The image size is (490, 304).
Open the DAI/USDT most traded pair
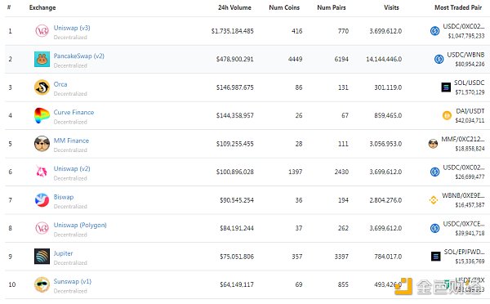(470, 111)
